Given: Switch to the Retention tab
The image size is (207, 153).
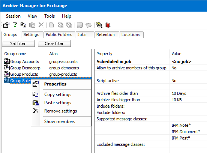Looking at the screenshot, I should coord(106,34).
